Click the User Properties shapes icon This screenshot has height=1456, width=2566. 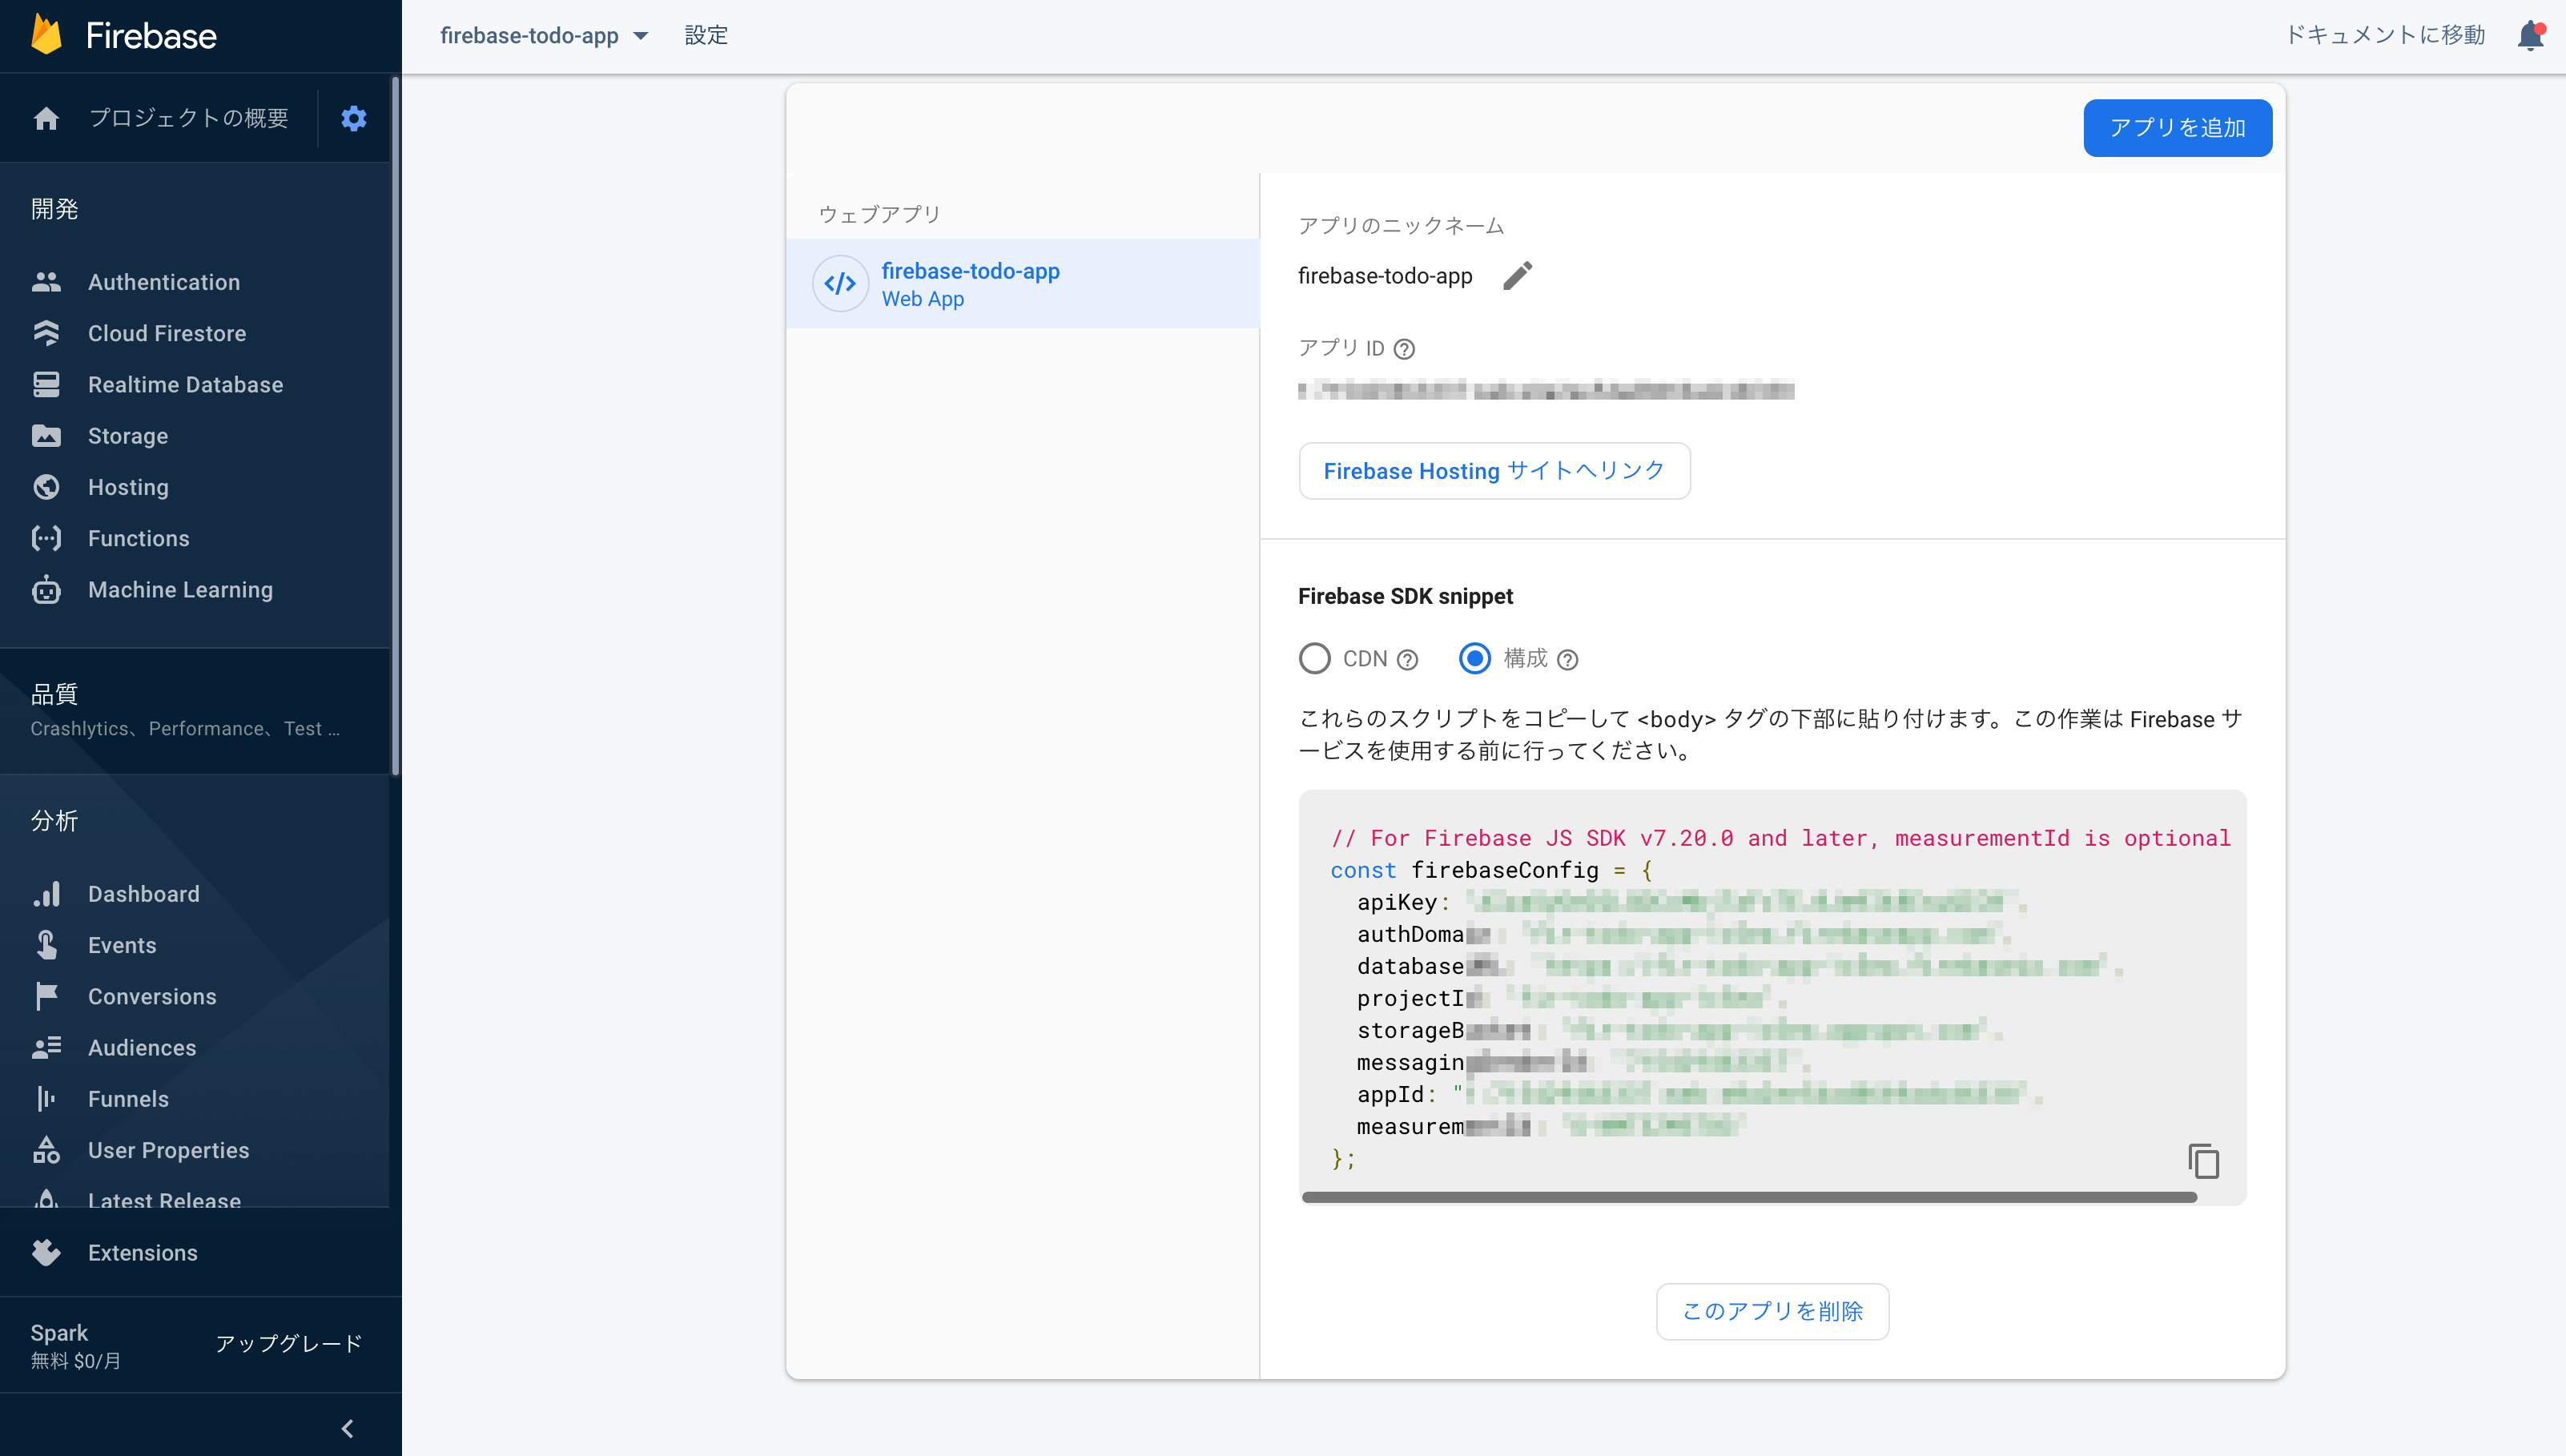tap(46, 1150)
